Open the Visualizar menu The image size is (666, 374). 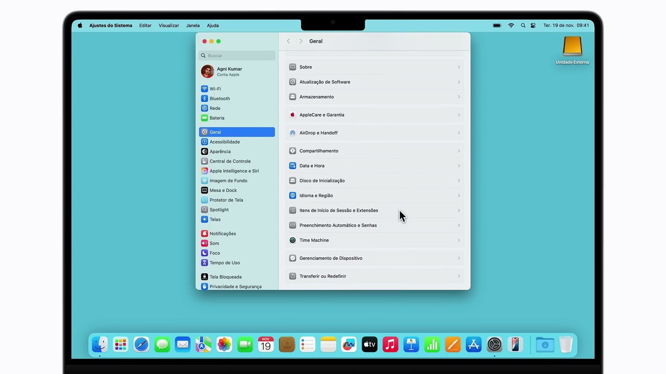click(x=169, y=25)
